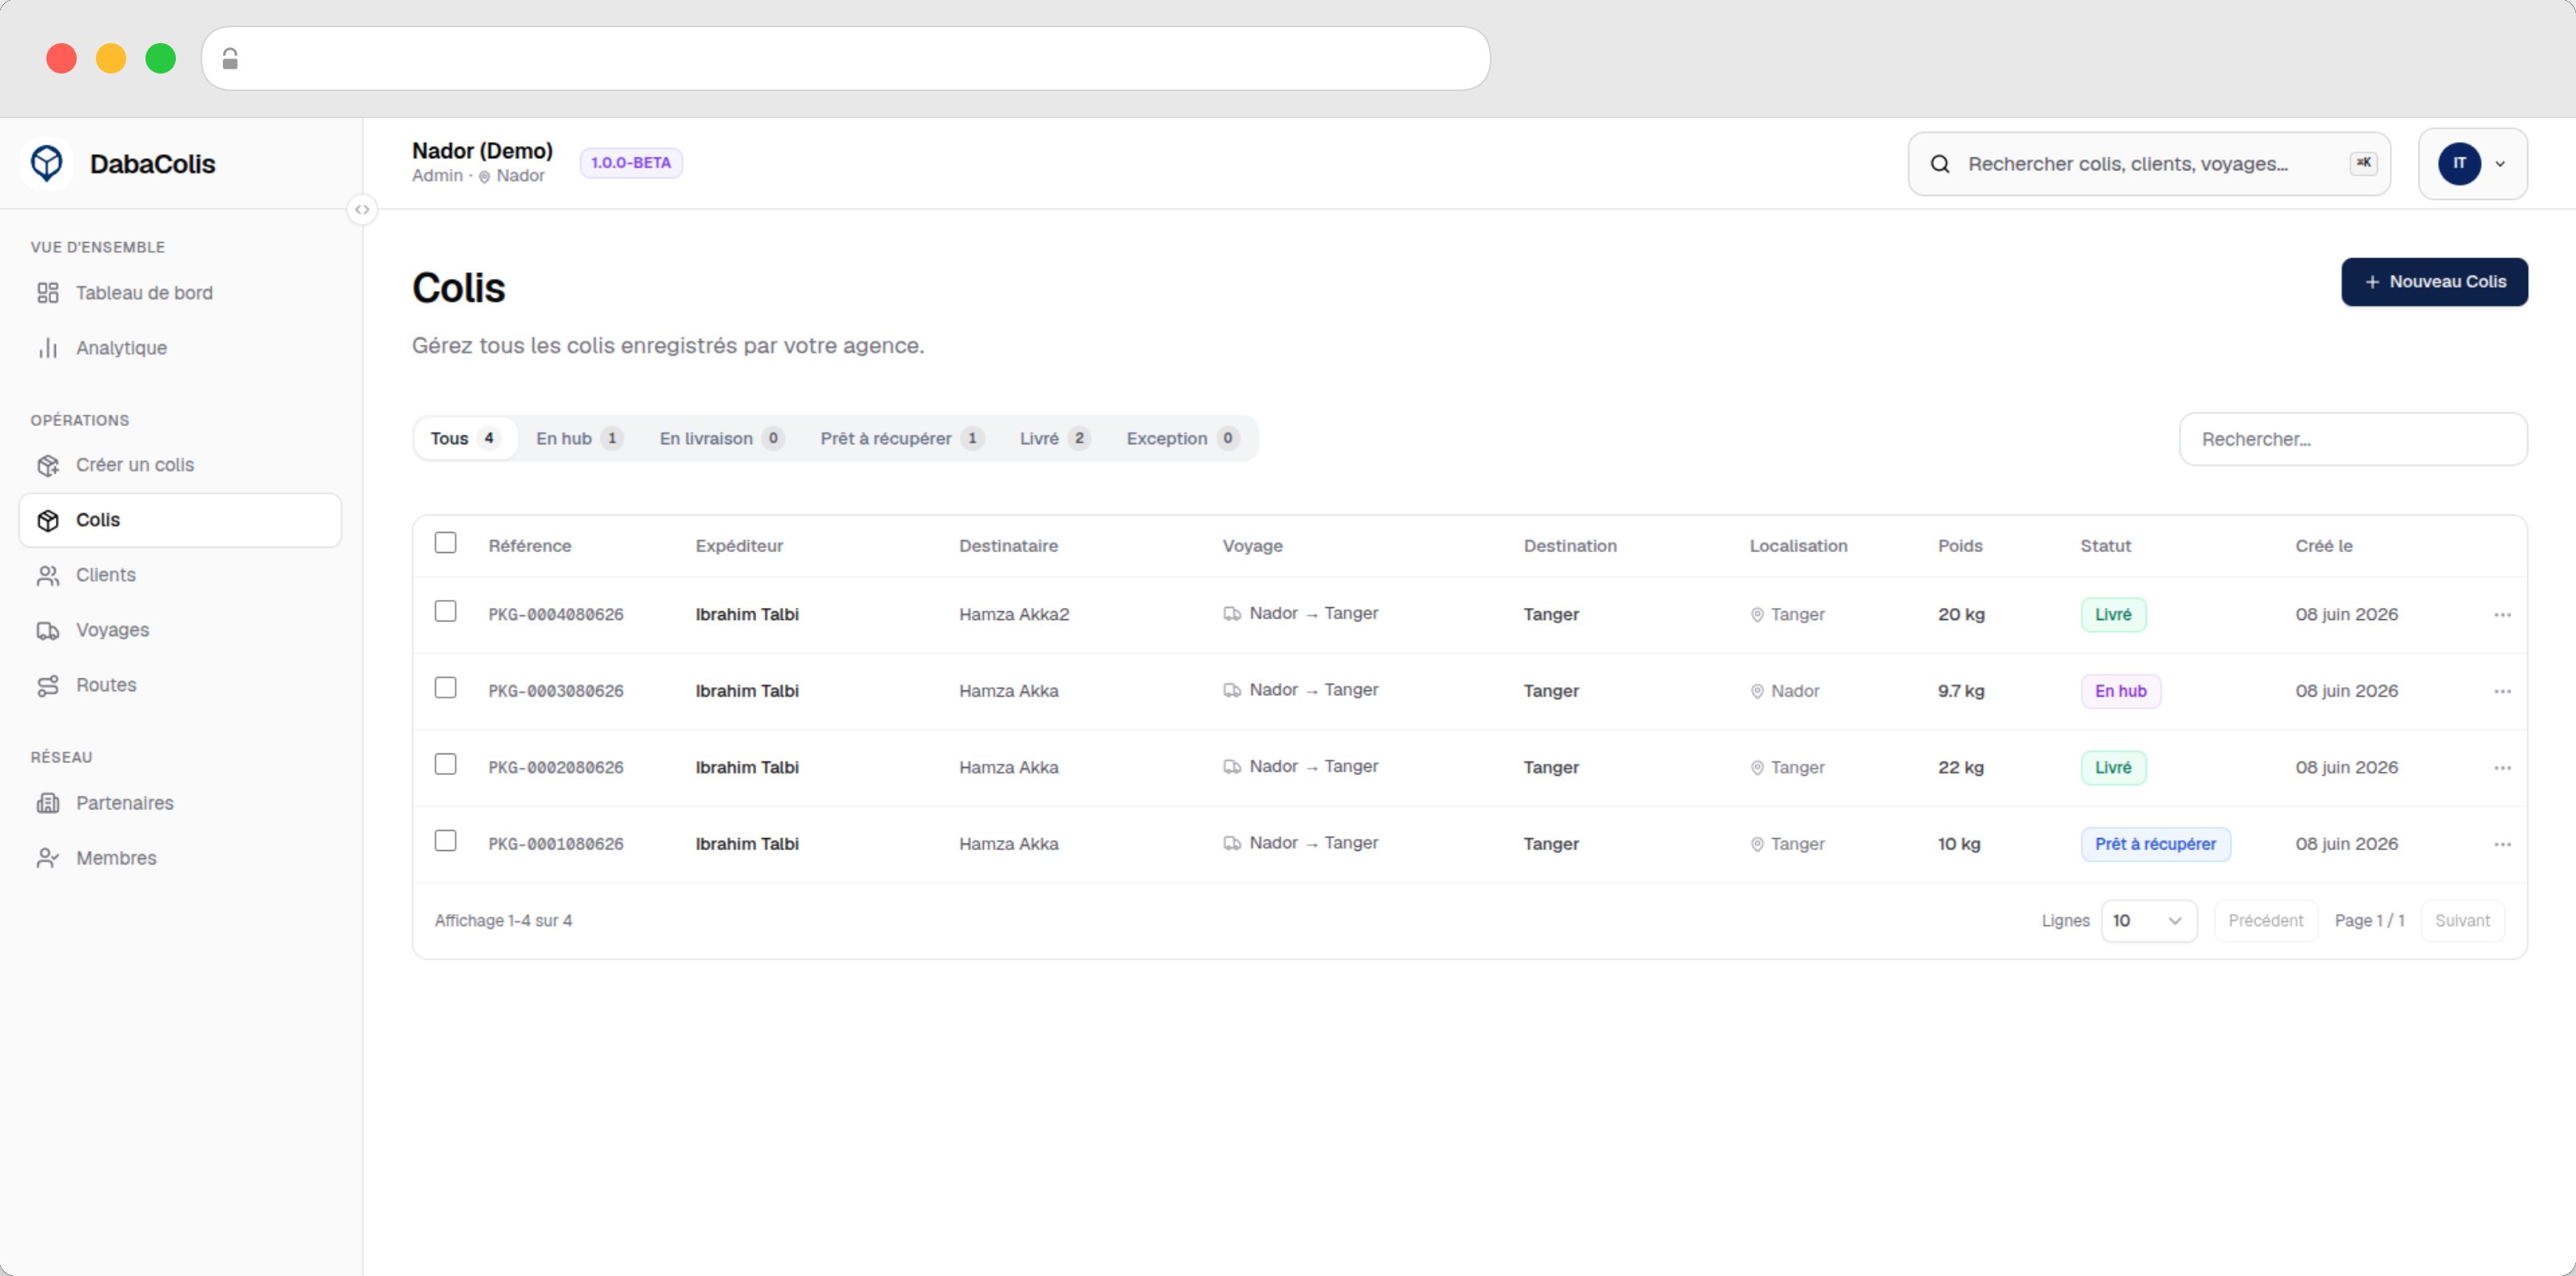Screen dimensions: 2576x1276
Task: Open actions menu for PKG-0002080626
Action: coord(2502,768)
